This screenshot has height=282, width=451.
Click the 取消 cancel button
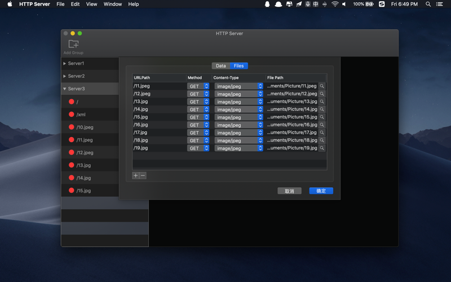pos(289,191)
